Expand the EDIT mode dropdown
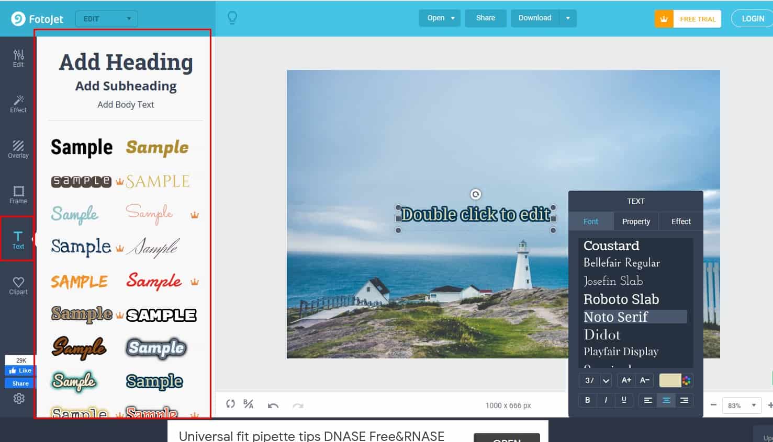This screenshot has height=442, width=773. coord(107,19)
